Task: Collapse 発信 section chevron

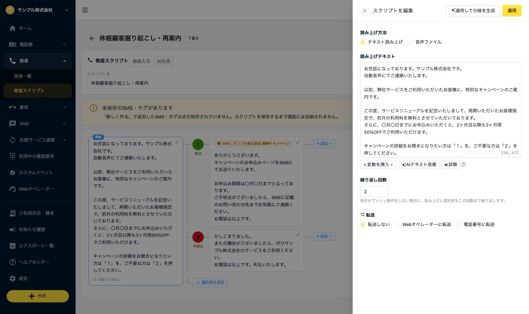Action: pyautogui.click(x=65, y=61)
